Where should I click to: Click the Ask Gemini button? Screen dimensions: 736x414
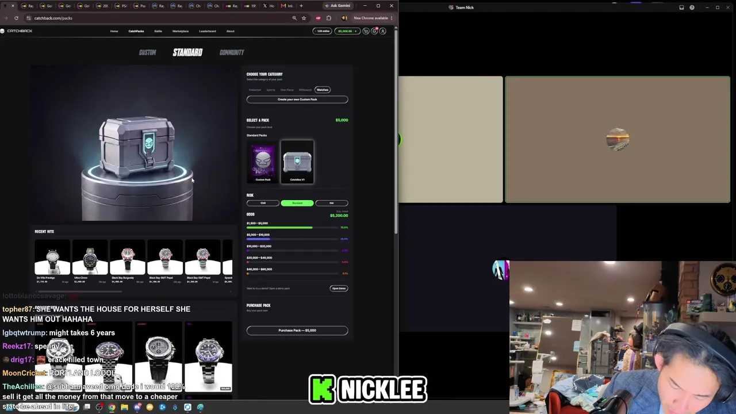point(338,6)
